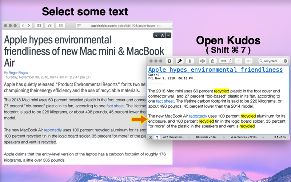
Task: Open Safari top sites grid icon
Action: click(60, 25)
